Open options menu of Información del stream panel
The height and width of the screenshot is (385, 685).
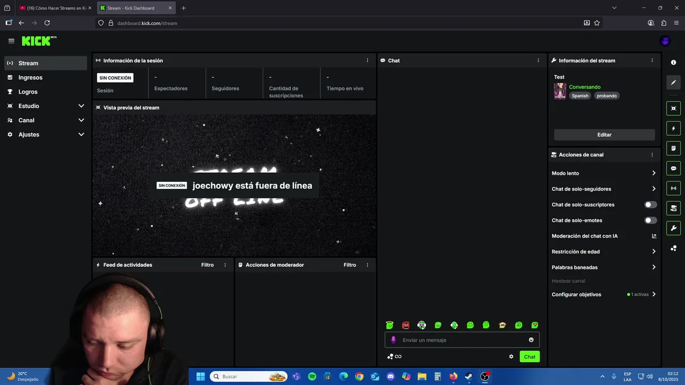pos(652,60)
